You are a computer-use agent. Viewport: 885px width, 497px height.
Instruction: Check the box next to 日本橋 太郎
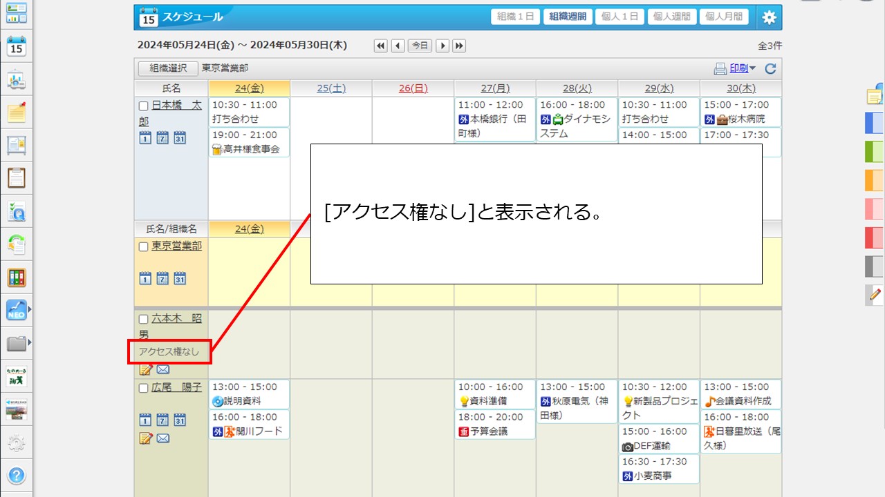(x=144, y=106)
